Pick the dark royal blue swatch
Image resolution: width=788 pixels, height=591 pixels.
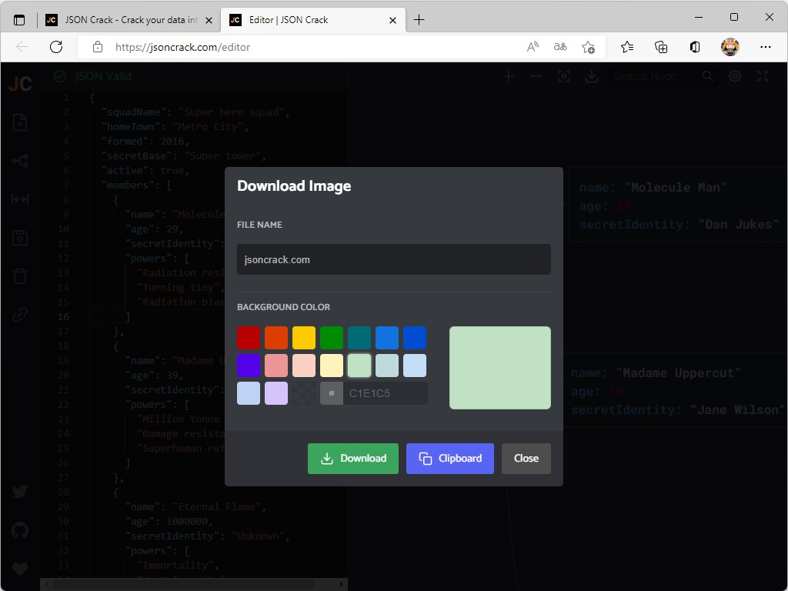tap(415, 338)
